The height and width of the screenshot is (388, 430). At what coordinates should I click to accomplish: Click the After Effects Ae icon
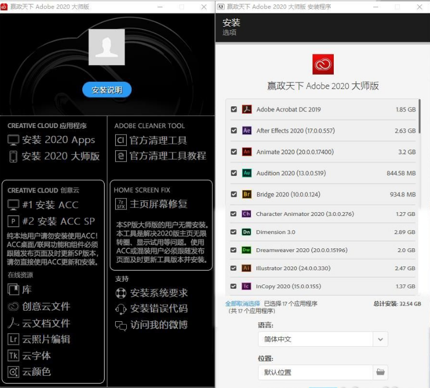tap(247, 130)
